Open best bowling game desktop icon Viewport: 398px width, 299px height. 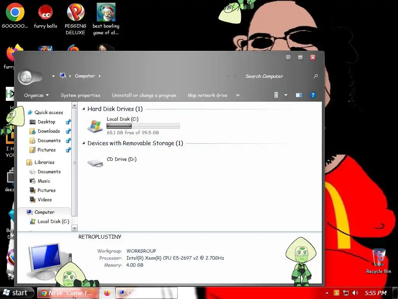coord(106,19)
